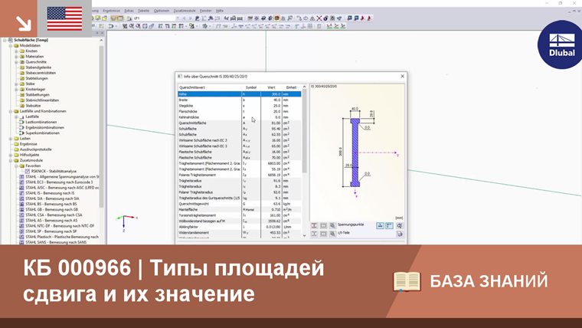Select the Höhe row in table
582x328 pixels.
[240, 94]
